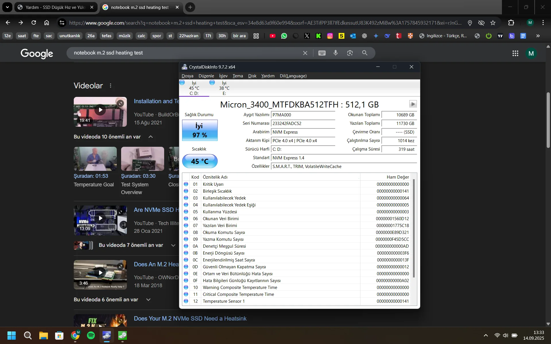Image resolution: width=551 pixels, height=344 pixels.
Task: Expand 'Bu videoda 7 önemli an var' section
Action: coord(173,245)
